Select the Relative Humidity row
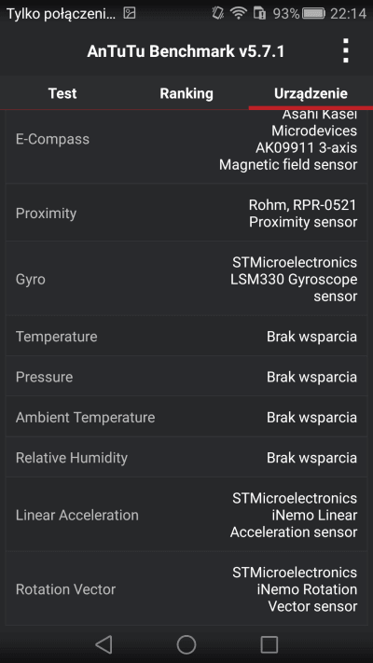The image size is (373, 663). point(186,458)
